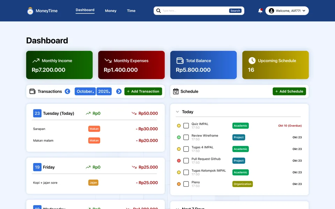This screenshot has width=335, height=209.
Task: Click the user avatar icon
Action: (x=271, y=11)
